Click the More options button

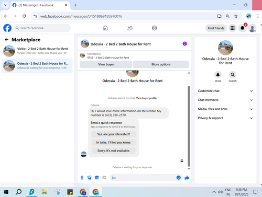161,64
